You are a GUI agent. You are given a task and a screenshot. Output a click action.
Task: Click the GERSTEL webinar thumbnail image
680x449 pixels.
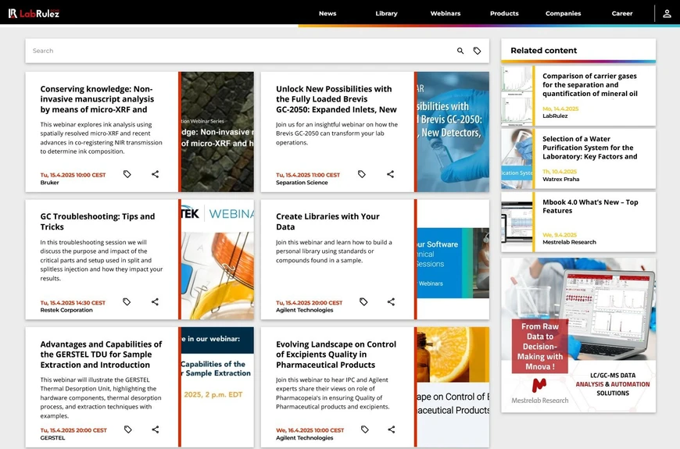[218, 387]
